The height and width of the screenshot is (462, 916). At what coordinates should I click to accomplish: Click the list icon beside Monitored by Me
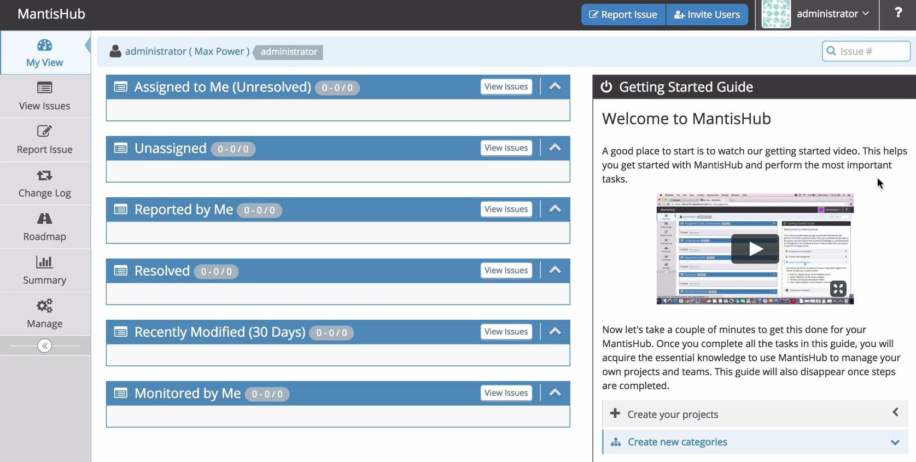click(121, 393)
